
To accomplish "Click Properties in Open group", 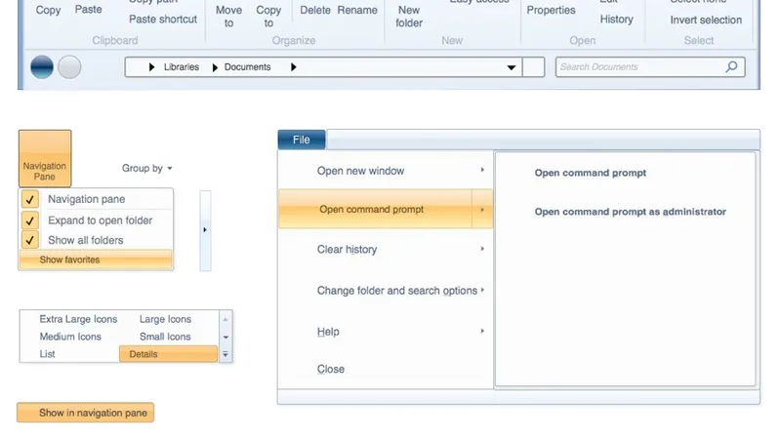I will (551, 10).
